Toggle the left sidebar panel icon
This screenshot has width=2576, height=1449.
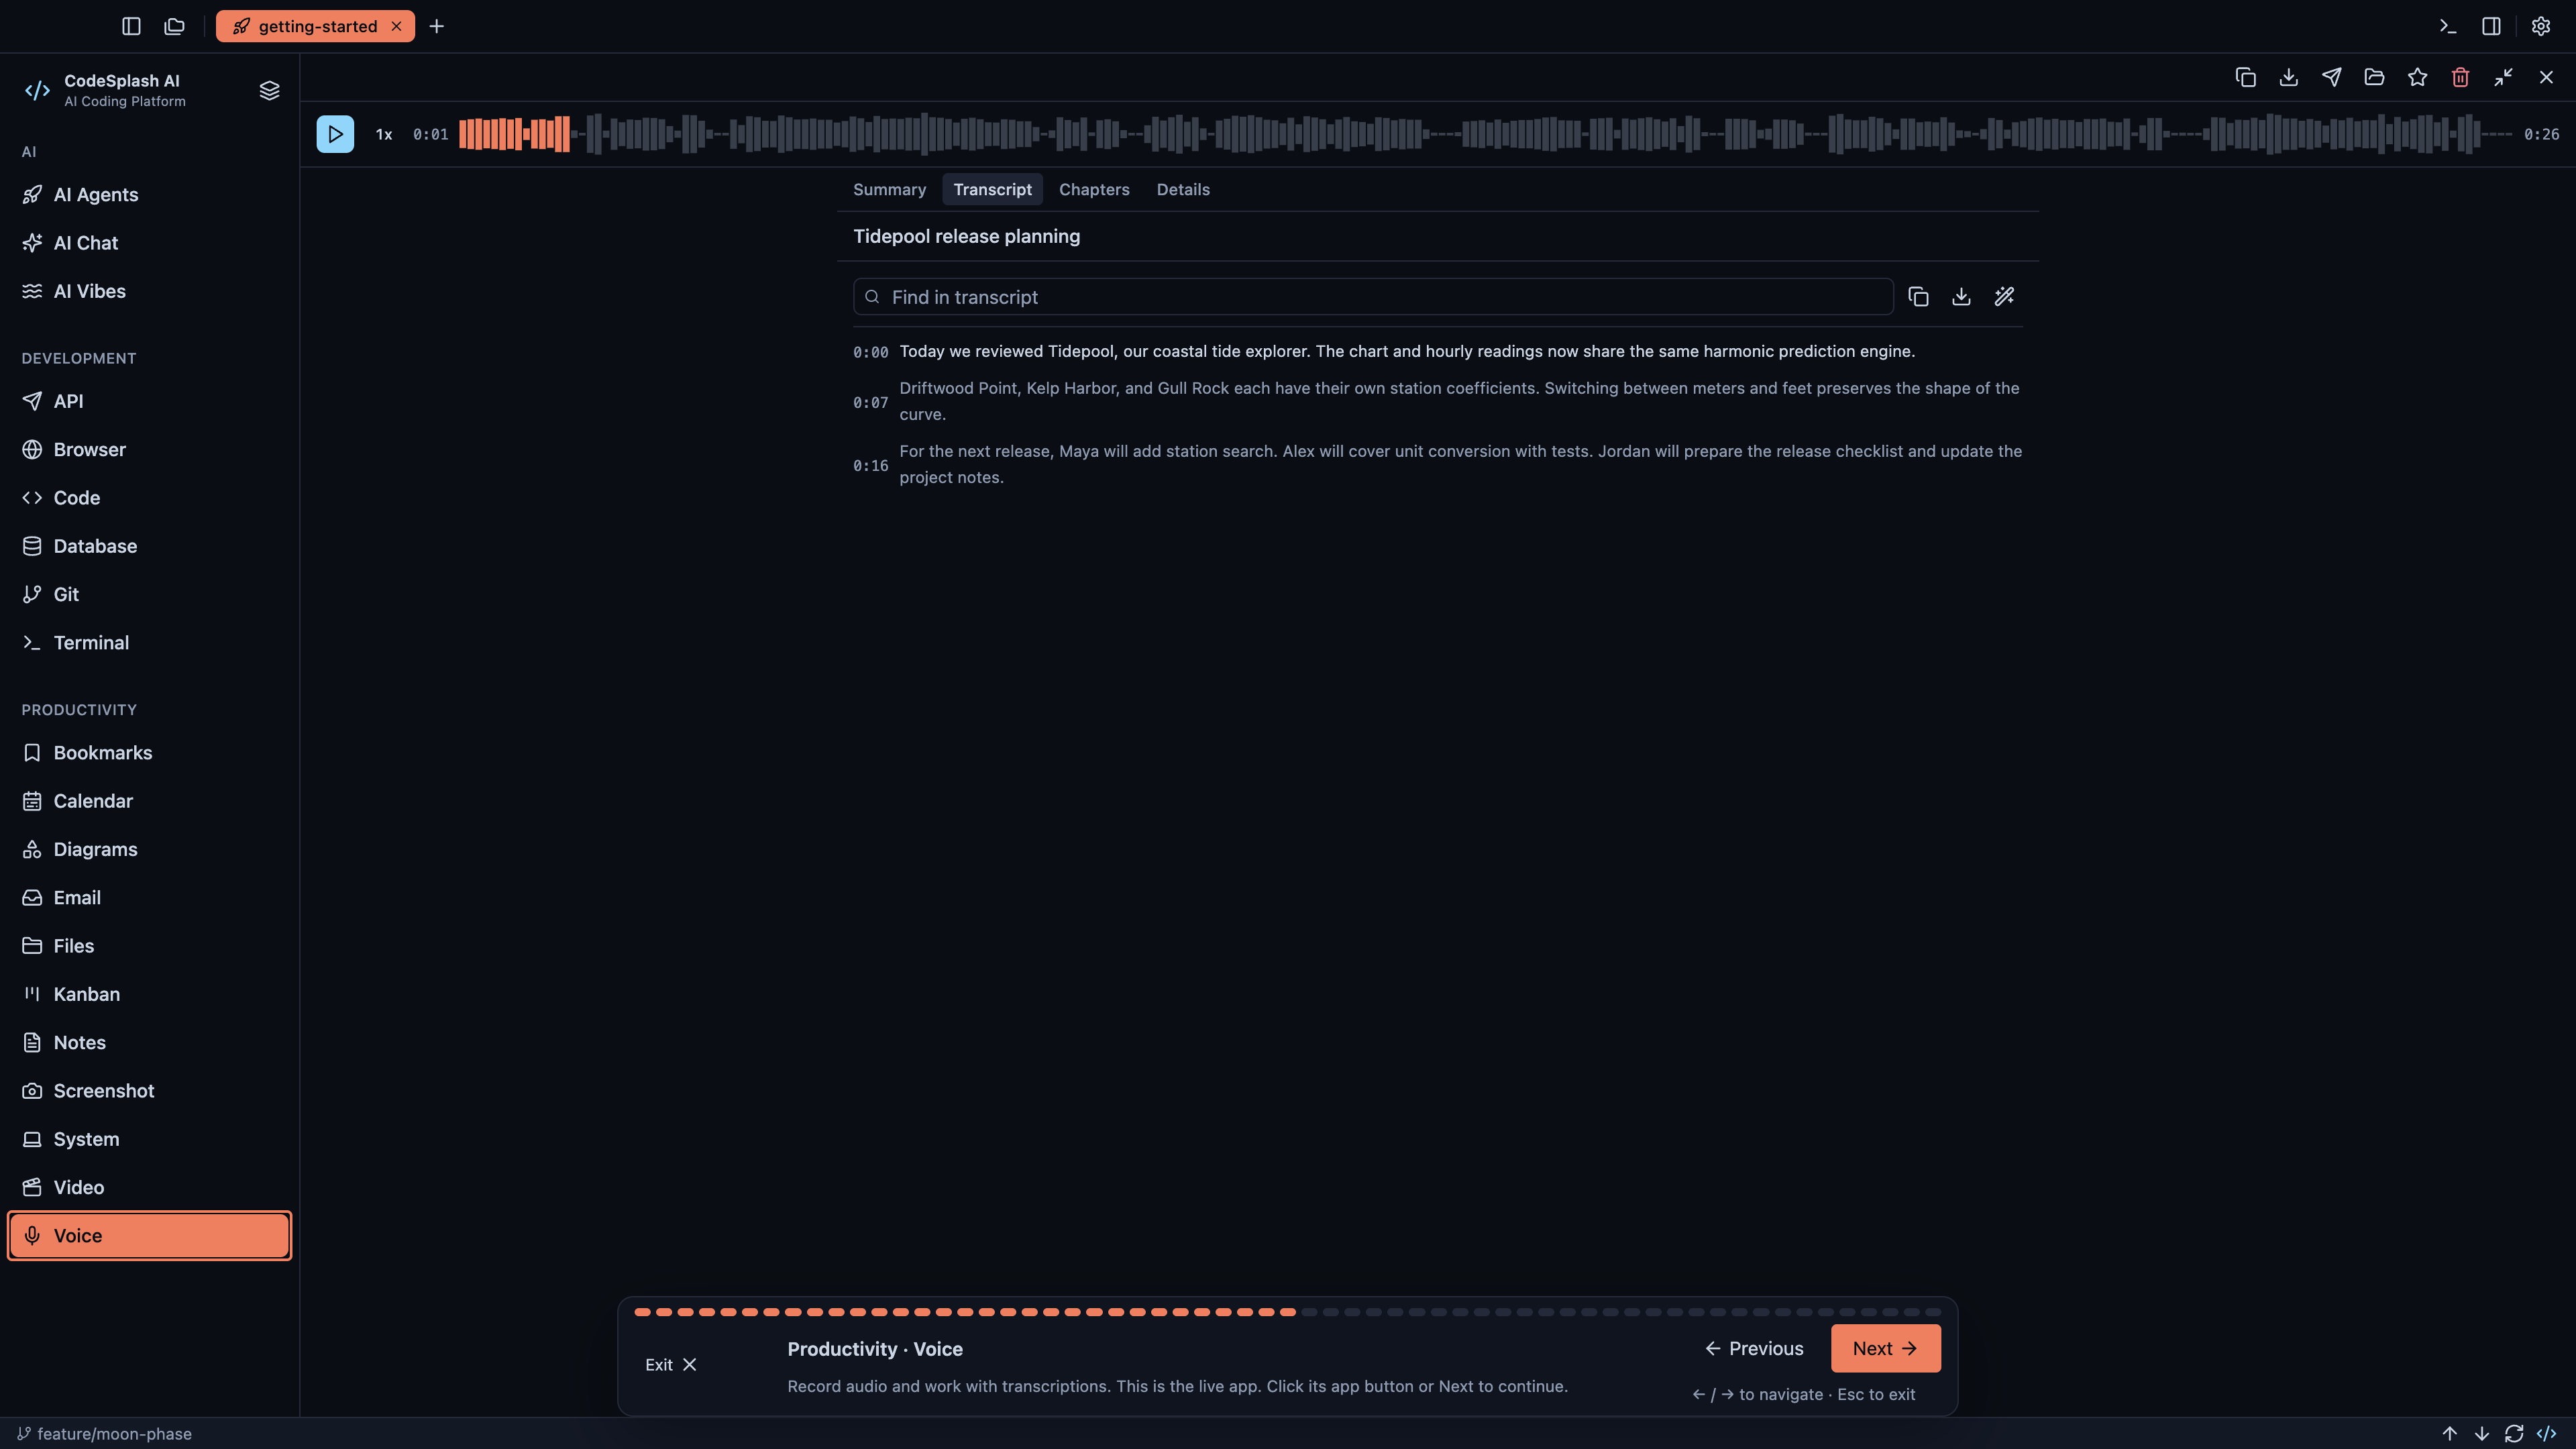pyautogui.click(x=131, y=26)
